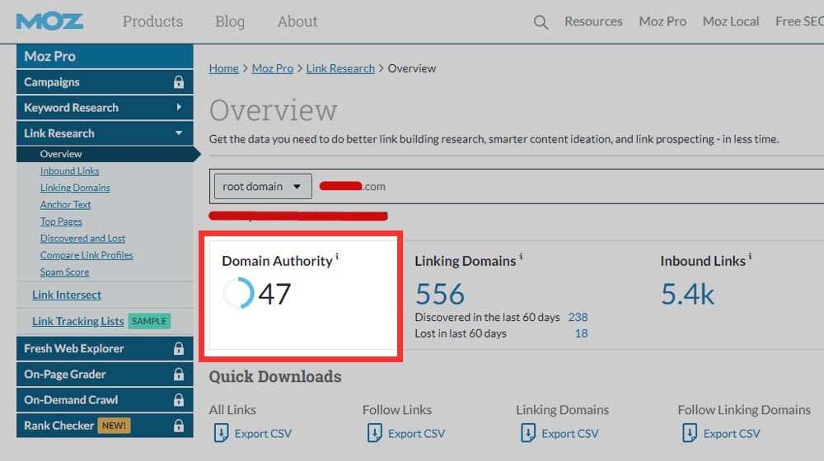Collapse the Link Research section
This screenshot has width=824, height=461.
pyautogui.click(x=178, y=133)
